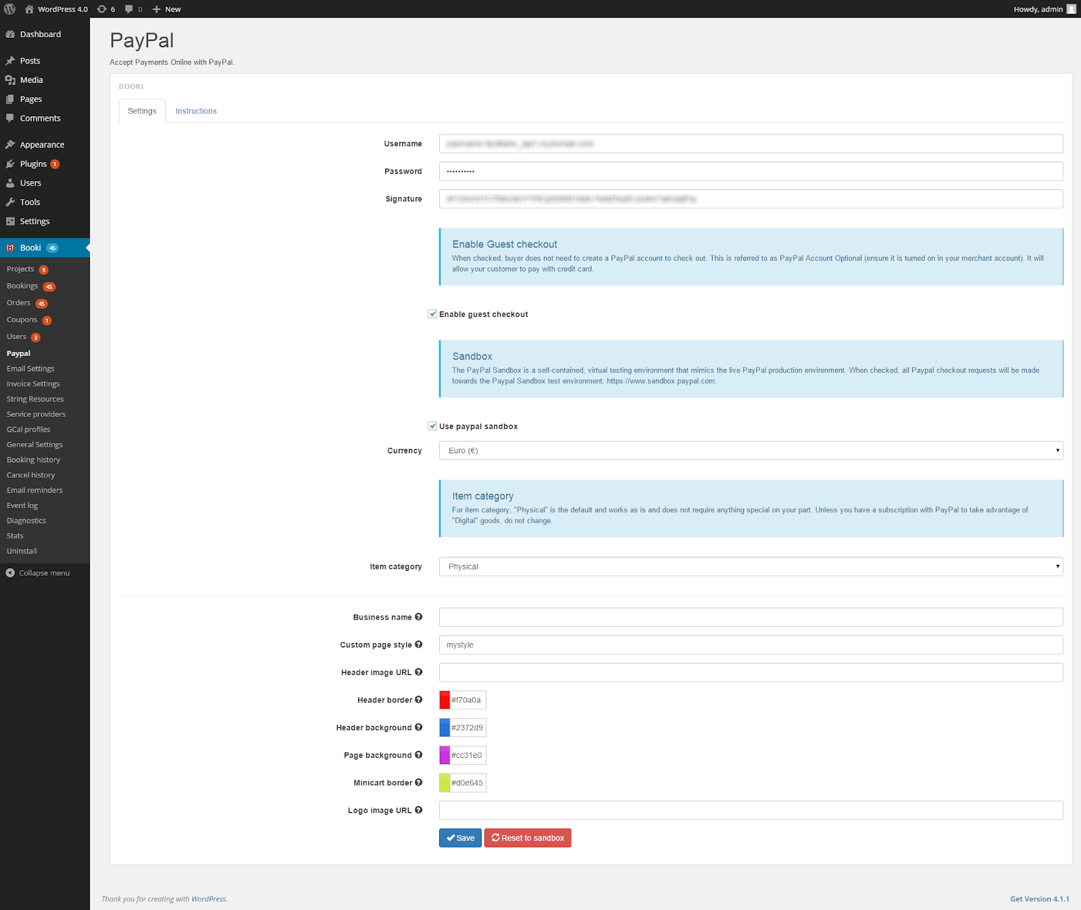Screen dimensions: 1081x910
Task: Toggle Use paypal sandbox checkbox
Action: pos(432,426)
